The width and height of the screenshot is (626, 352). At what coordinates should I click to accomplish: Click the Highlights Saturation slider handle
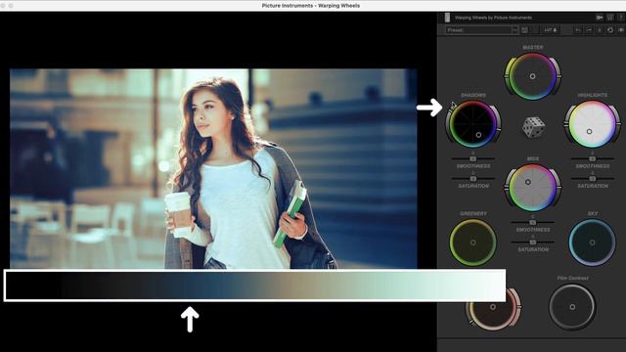[x=592, y=178]
